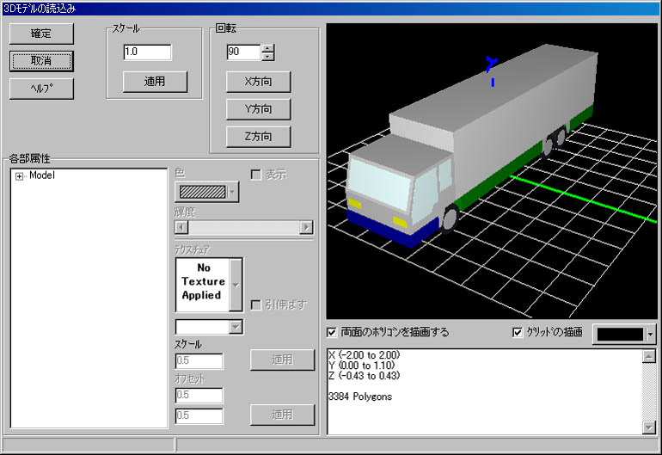
Task: Apply the scale with the 適用 button under スケール
Action: click(x=155, y=82)
